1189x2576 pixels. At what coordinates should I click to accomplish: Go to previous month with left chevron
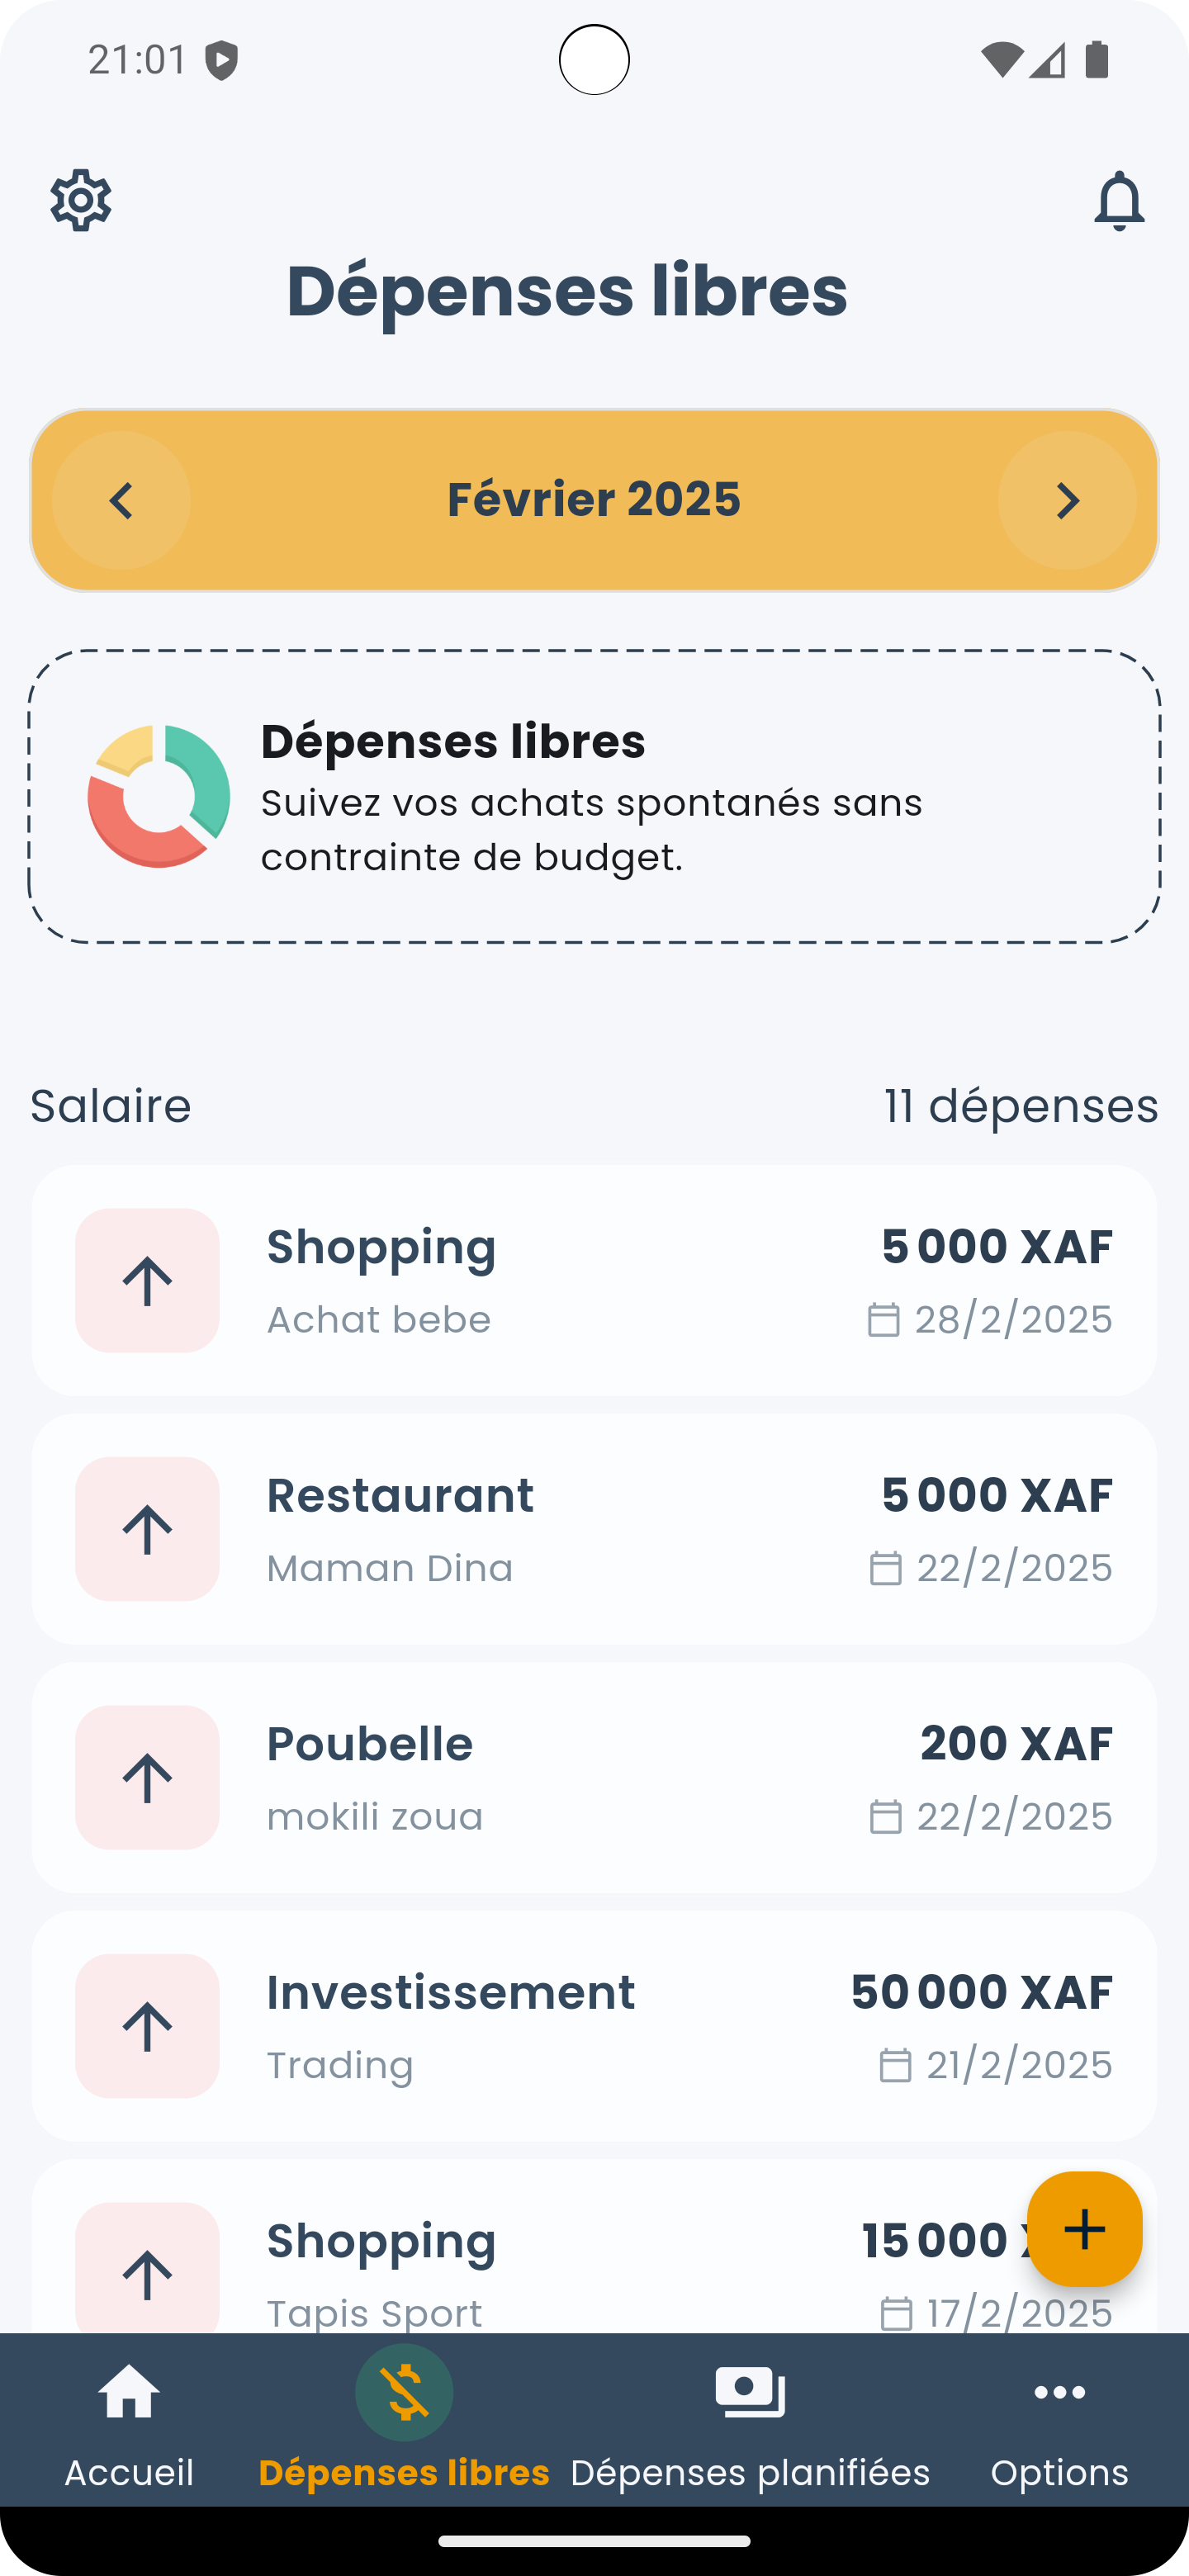pyautogui.click(x=121, y=500)
